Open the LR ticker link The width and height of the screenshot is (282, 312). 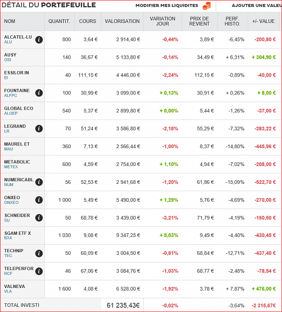tap(7, 131)
